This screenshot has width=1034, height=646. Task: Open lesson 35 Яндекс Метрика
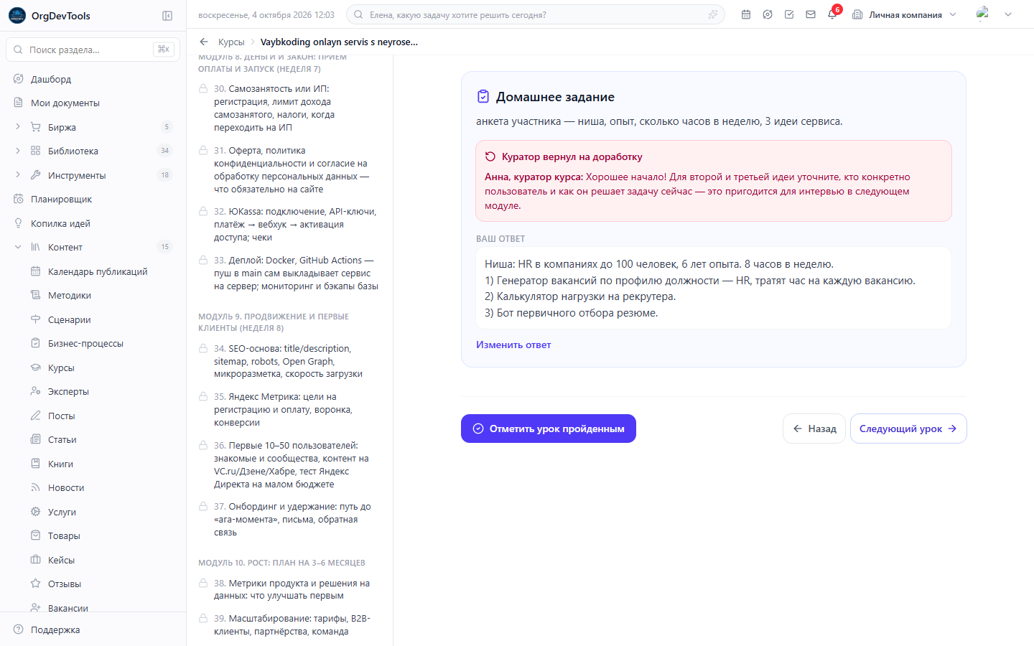pyautogui.click(x=289, y=409)
